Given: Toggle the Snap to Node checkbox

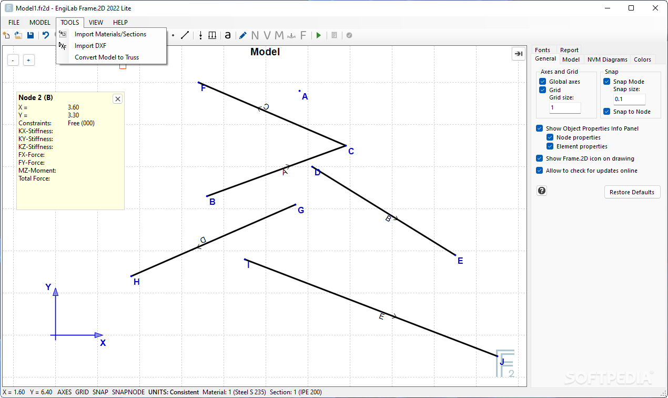Looking at the screenshot, I should 607,112.
